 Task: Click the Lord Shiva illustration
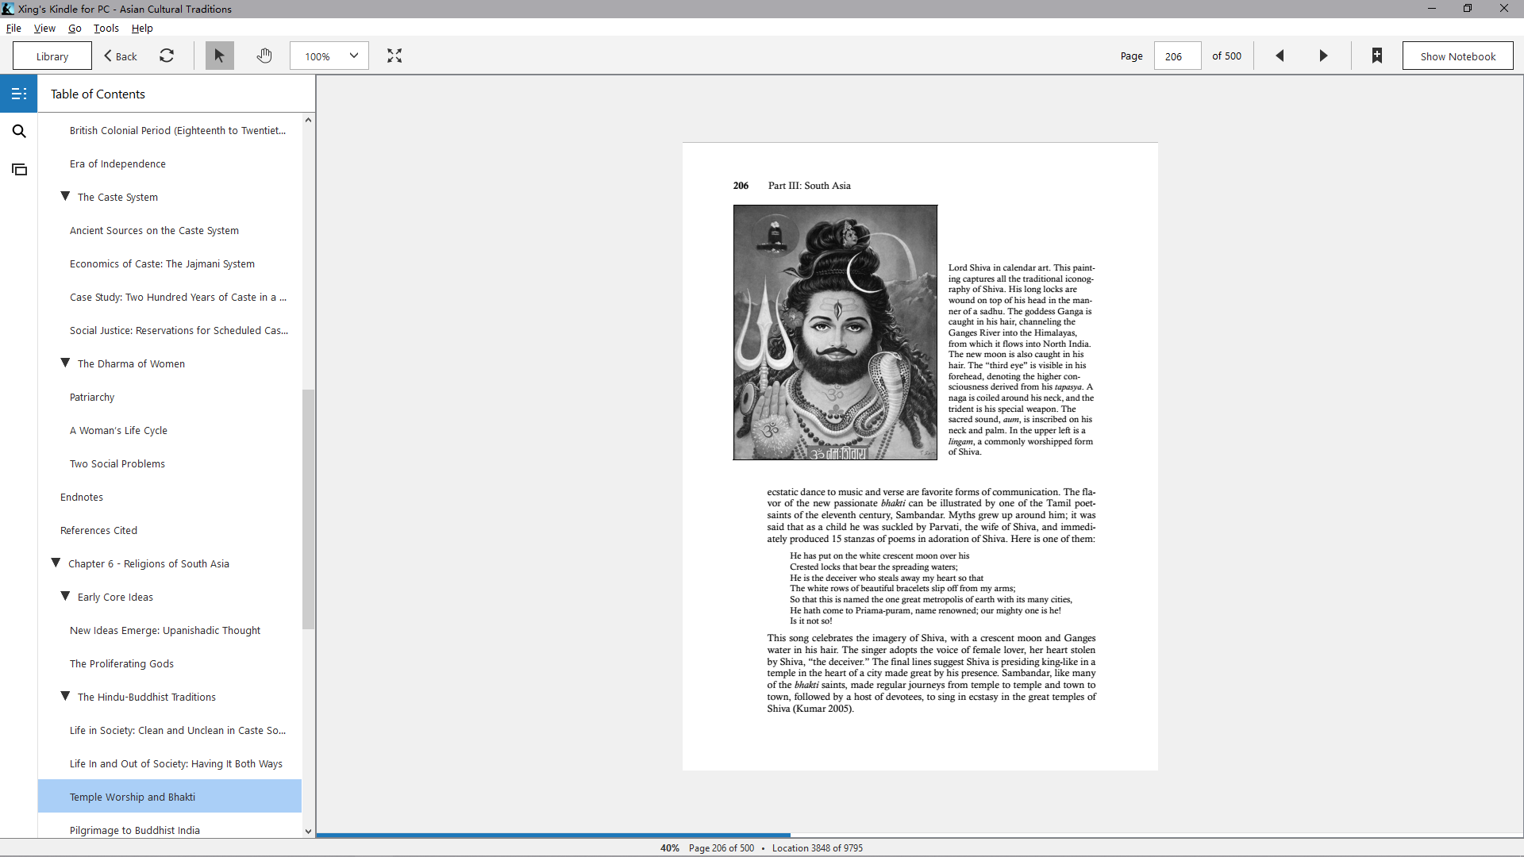click(835, 332)
